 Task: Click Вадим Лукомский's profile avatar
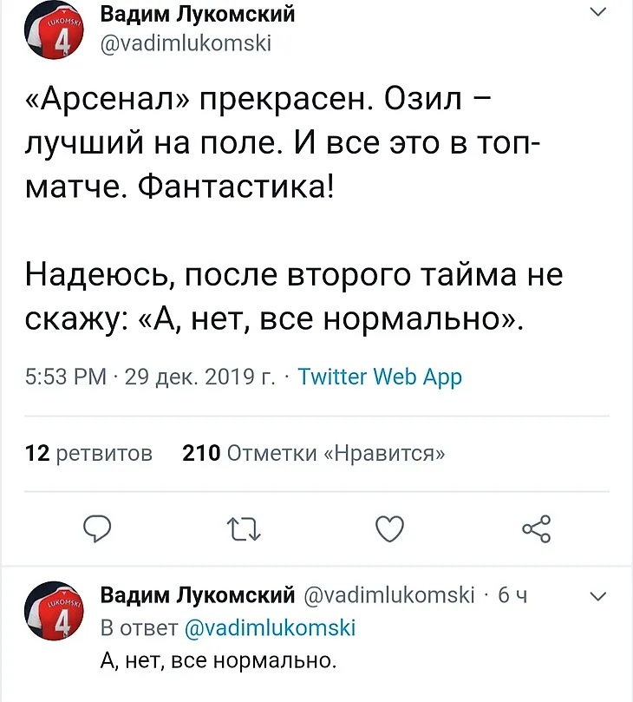click(53, 29)
